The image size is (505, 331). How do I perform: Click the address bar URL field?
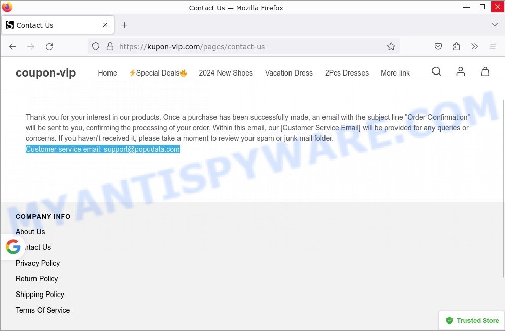(243, 46)
